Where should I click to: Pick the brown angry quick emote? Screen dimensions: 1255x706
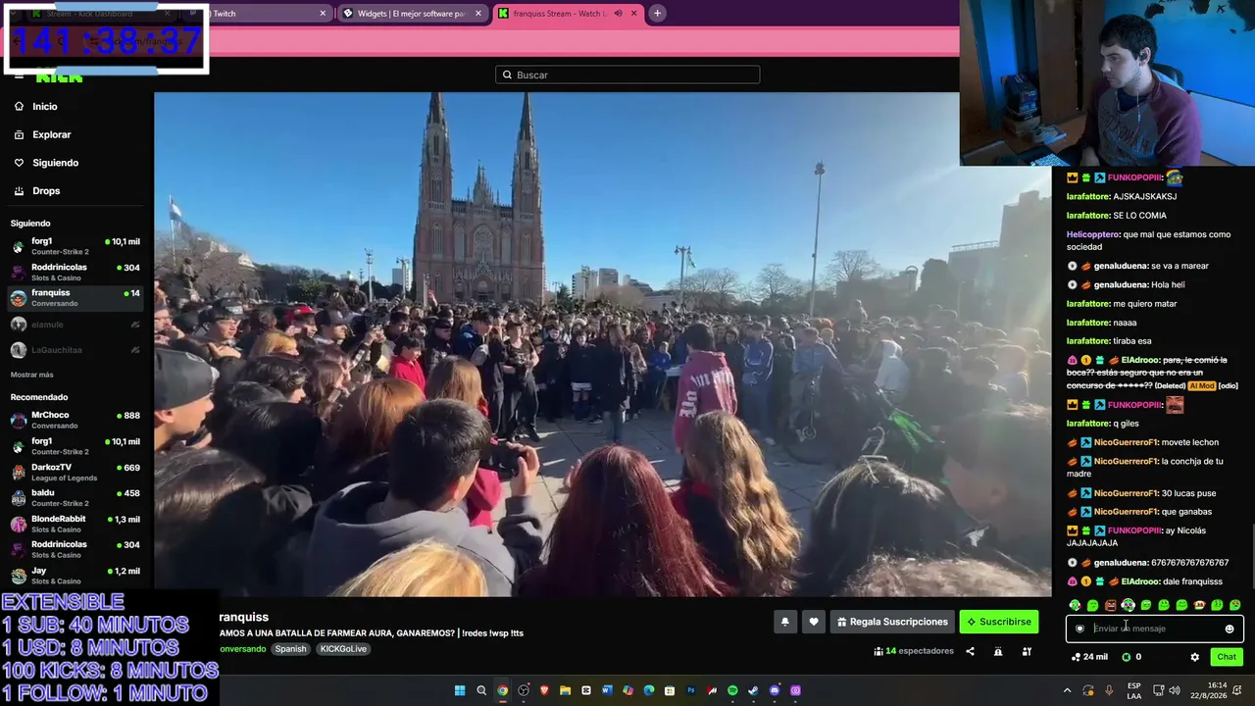point(1110,605)
